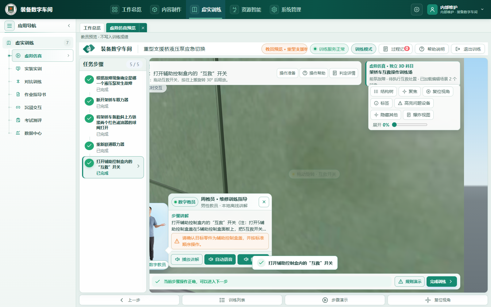This screenshot has width=491, height=307.
Task: Toggle 隐藏其他 hide others option
Action: pyautogui.click(x=386, y=115)
